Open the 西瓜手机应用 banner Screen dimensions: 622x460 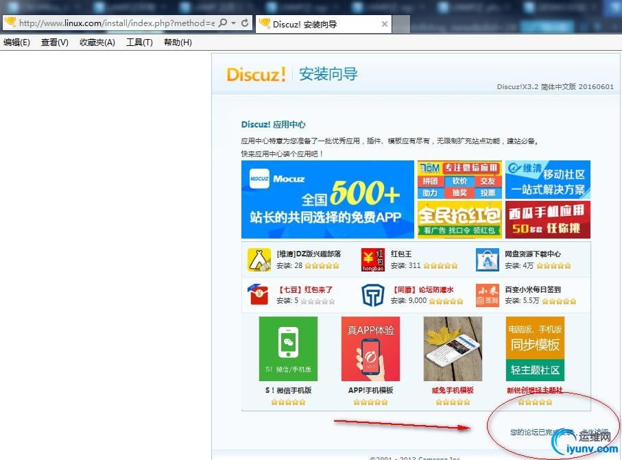548,219
